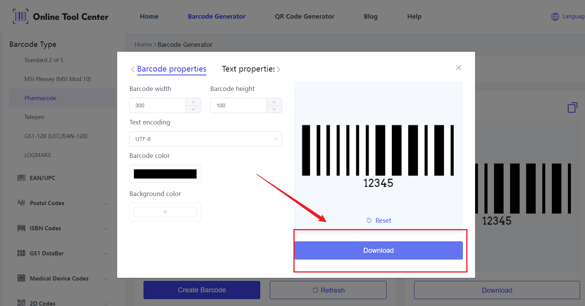Click the Medical Device Codes icon

(21, 278)
